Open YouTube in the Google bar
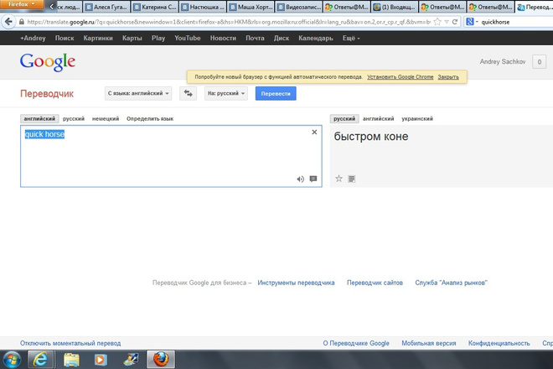The image size is (553, 369). click(188, 38)
